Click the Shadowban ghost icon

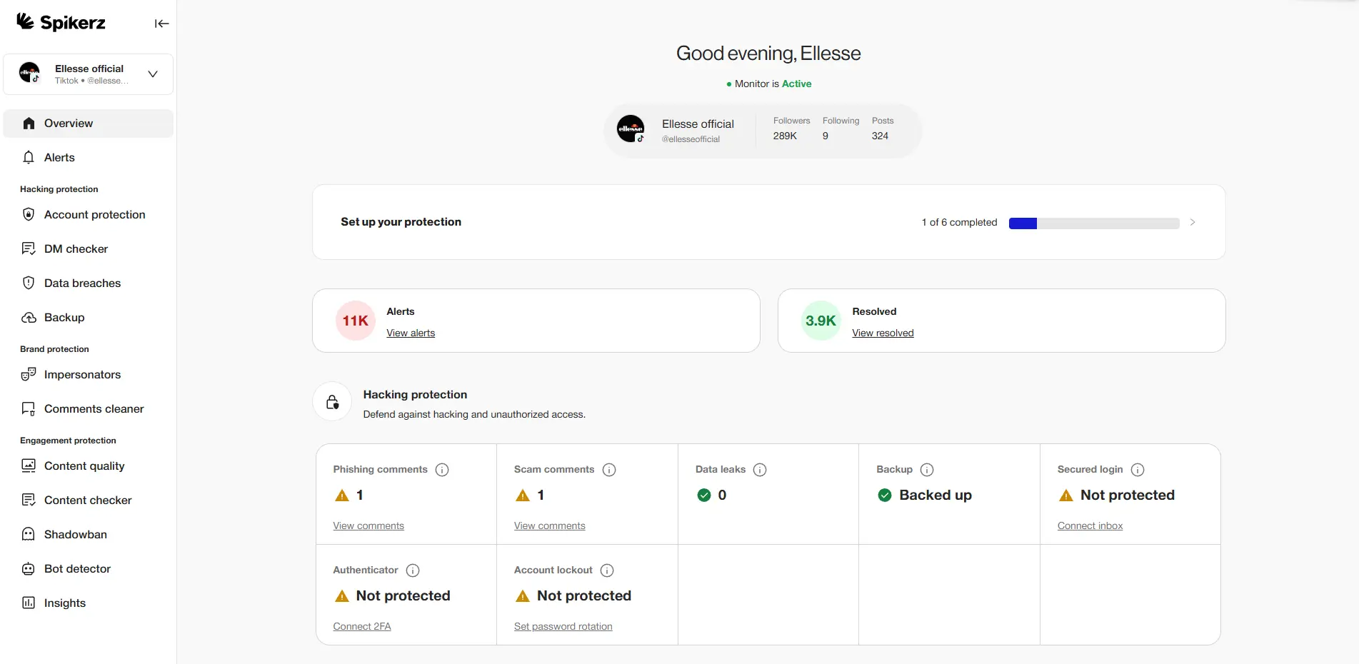(29, 535)
